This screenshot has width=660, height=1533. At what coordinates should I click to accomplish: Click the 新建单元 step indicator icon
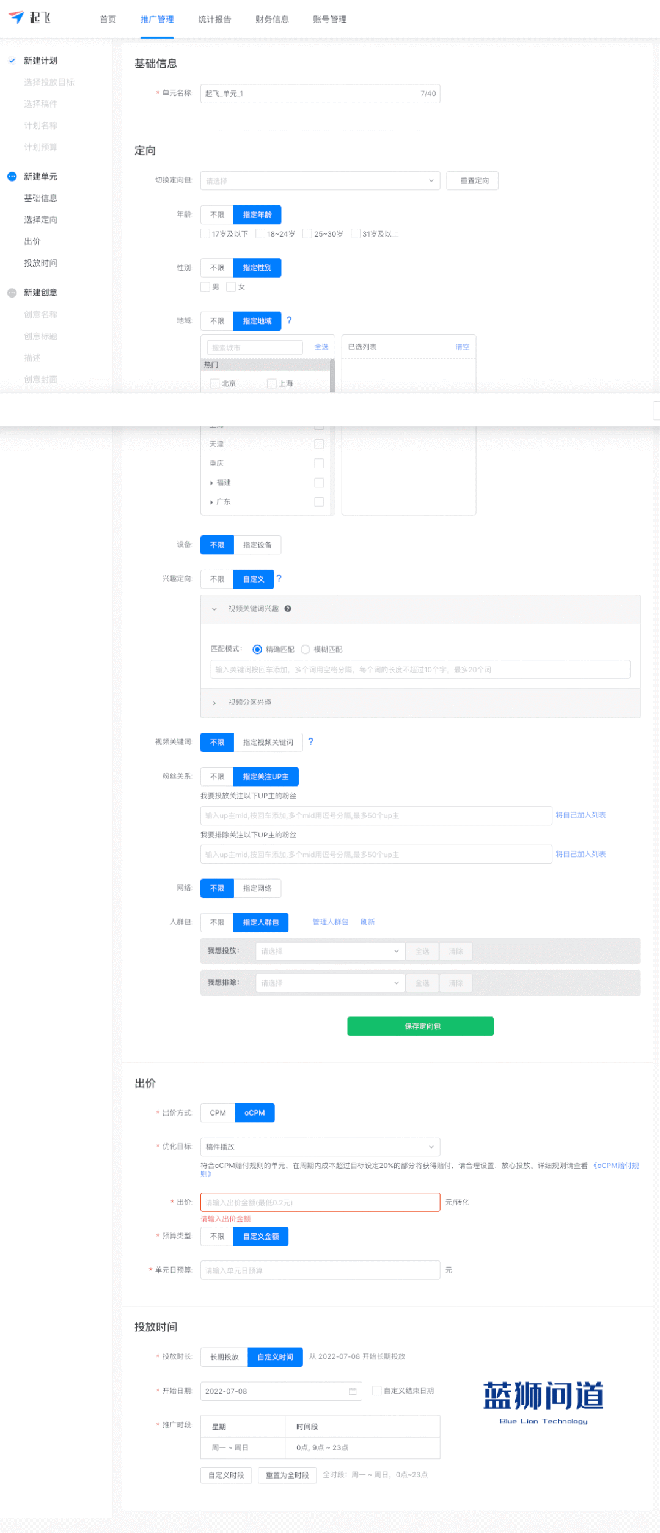[12, 177]
